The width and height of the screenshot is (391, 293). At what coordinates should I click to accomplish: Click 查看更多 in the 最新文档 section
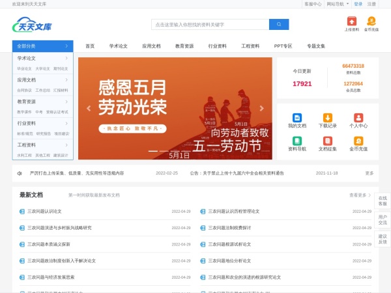(x=360, y=195)
